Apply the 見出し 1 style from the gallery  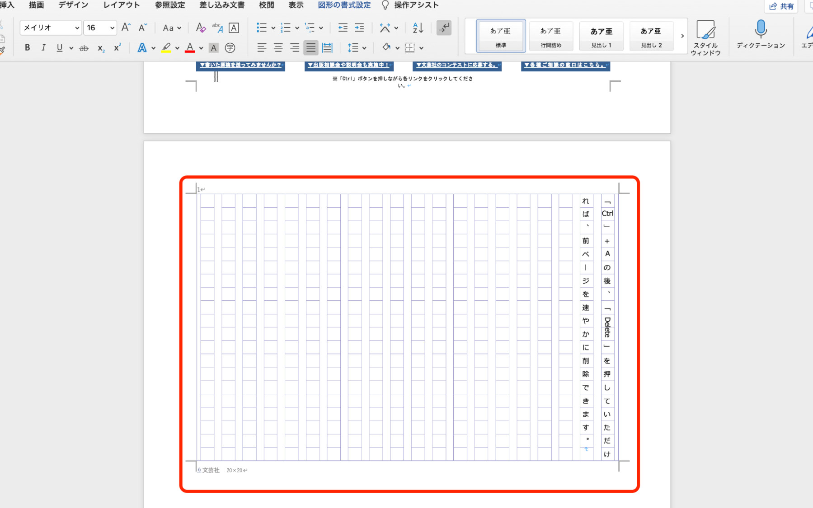[x=601, y=36]
